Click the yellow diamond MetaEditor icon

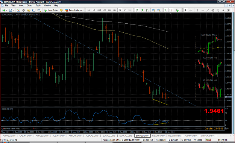point(61,10)
